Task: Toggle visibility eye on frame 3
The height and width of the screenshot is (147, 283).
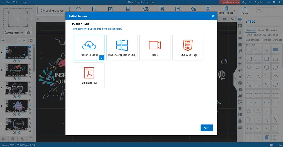Action: point(7,83)
